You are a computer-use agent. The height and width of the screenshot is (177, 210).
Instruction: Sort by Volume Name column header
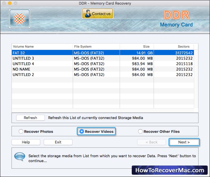[42, 46]
